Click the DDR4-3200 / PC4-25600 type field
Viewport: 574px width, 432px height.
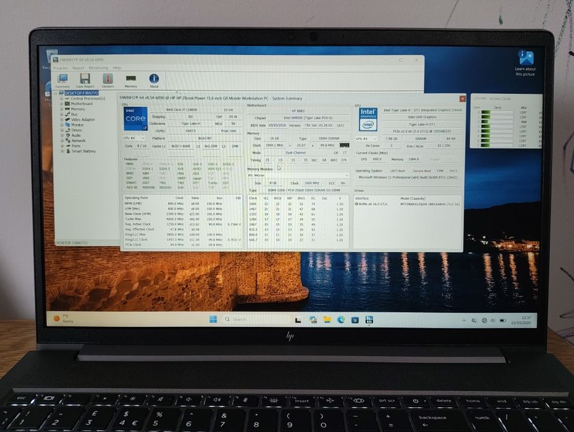(x=304, y=190)
